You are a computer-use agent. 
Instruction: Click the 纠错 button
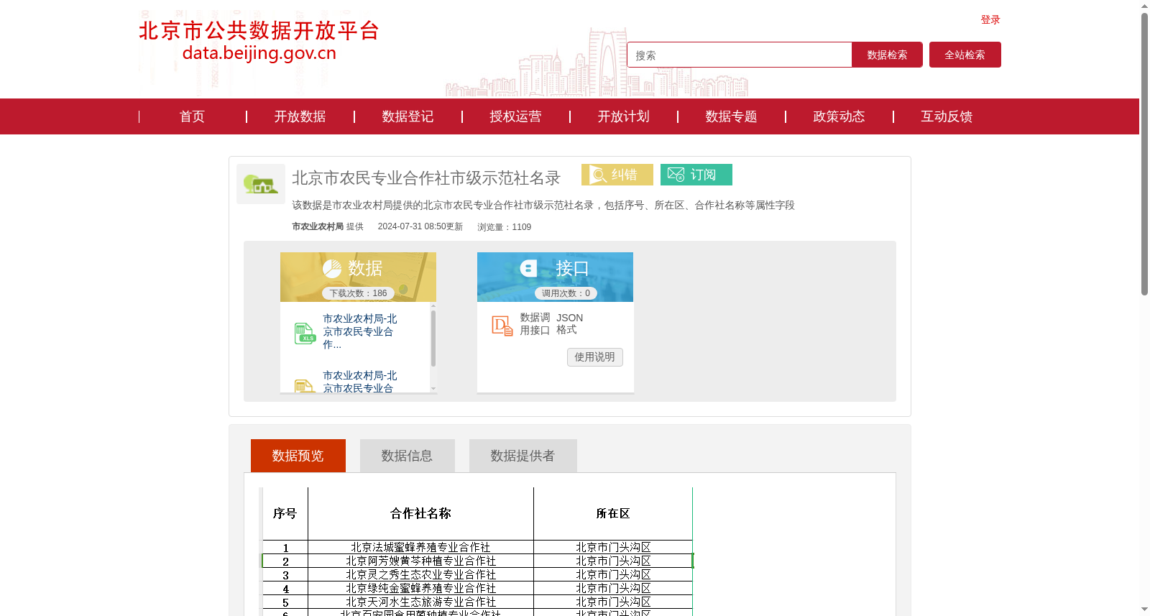point(617,175)
